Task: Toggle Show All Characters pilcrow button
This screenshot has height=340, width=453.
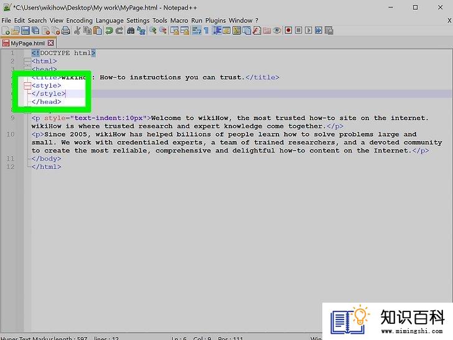Action: click(x=206, y=31)
